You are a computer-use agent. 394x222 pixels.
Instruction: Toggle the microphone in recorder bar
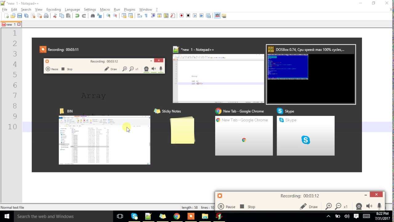pos(379,207)
